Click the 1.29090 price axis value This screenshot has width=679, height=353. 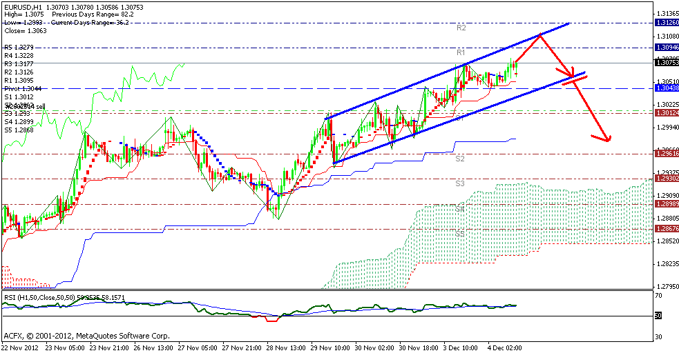(x=667, y=195)
